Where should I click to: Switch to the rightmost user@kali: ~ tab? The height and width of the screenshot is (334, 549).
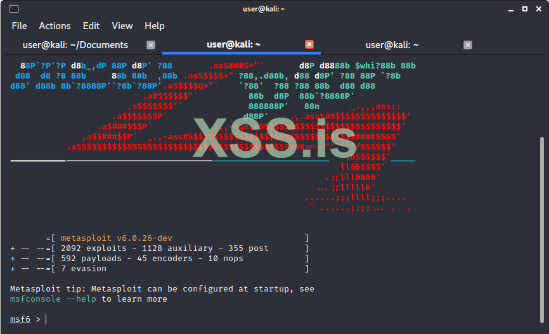(x=392, y=45)
